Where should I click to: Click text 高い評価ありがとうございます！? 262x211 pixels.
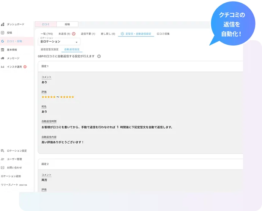[63, 142]
